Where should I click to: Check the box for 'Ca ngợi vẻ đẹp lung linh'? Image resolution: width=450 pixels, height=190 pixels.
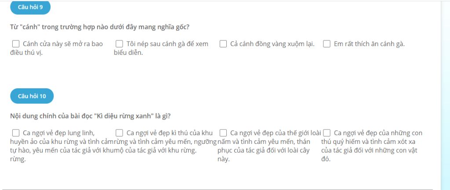click(x=16, y=133)
